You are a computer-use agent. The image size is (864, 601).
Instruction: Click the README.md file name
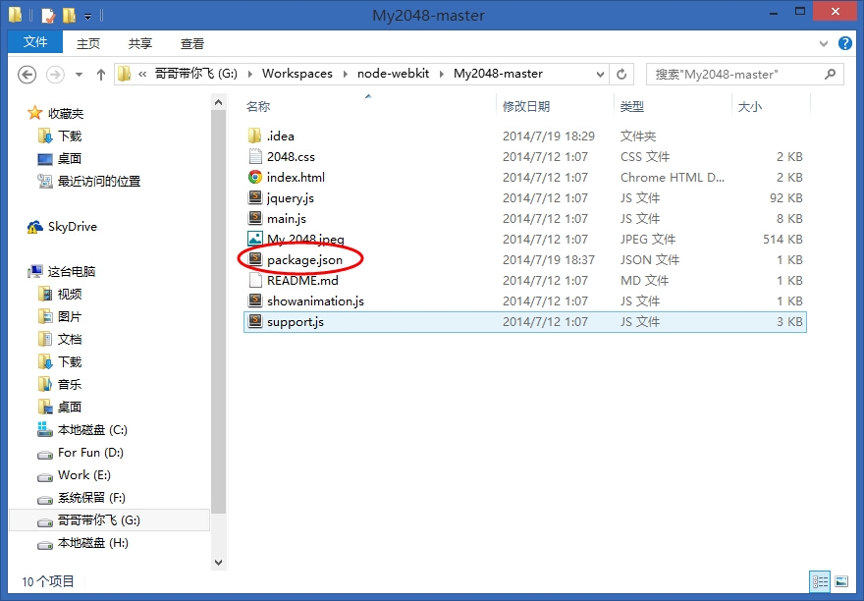(x=302, y=280)
